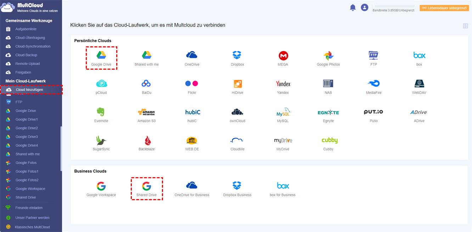This screenshot has height=232, width=472.
Task: Choose the Flickr icon
Action: (192, 83)
